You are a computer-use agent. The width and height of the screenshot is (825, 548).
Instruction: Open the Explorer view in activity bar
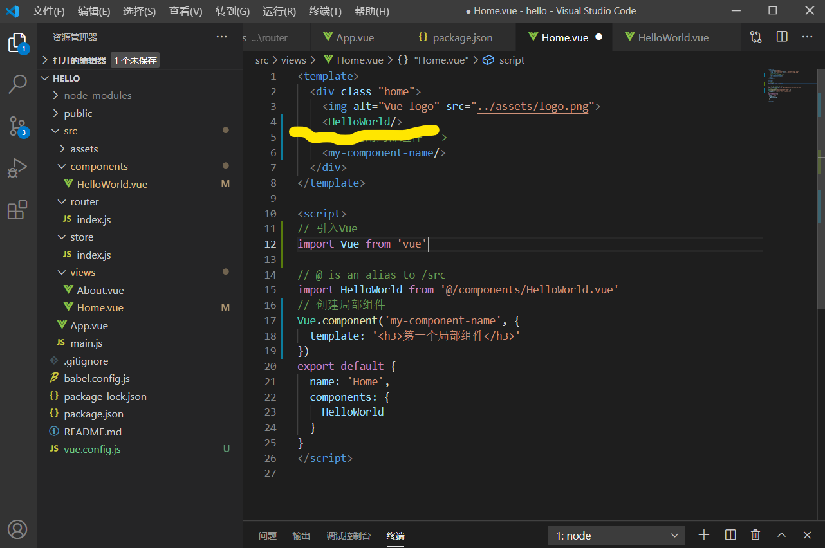(x=17, y=43)
